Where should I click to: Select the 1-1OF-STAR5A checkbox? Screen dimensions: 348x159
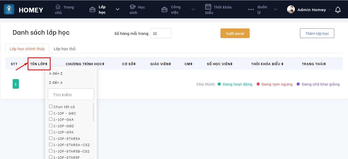tap(51, 138)
